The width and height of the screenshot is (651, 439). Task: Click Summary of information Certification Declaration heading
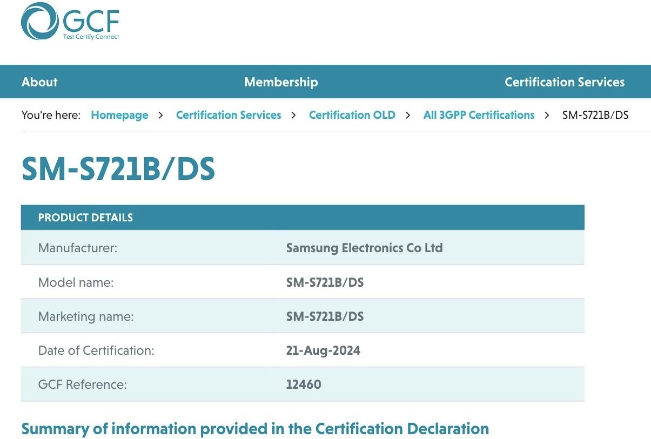click(x=255, y=429)
